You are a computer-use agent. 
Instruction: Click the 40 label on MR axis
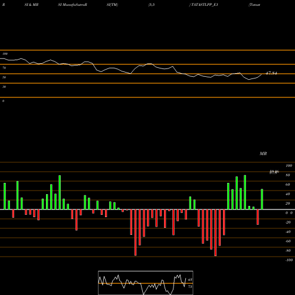point(288,194)
